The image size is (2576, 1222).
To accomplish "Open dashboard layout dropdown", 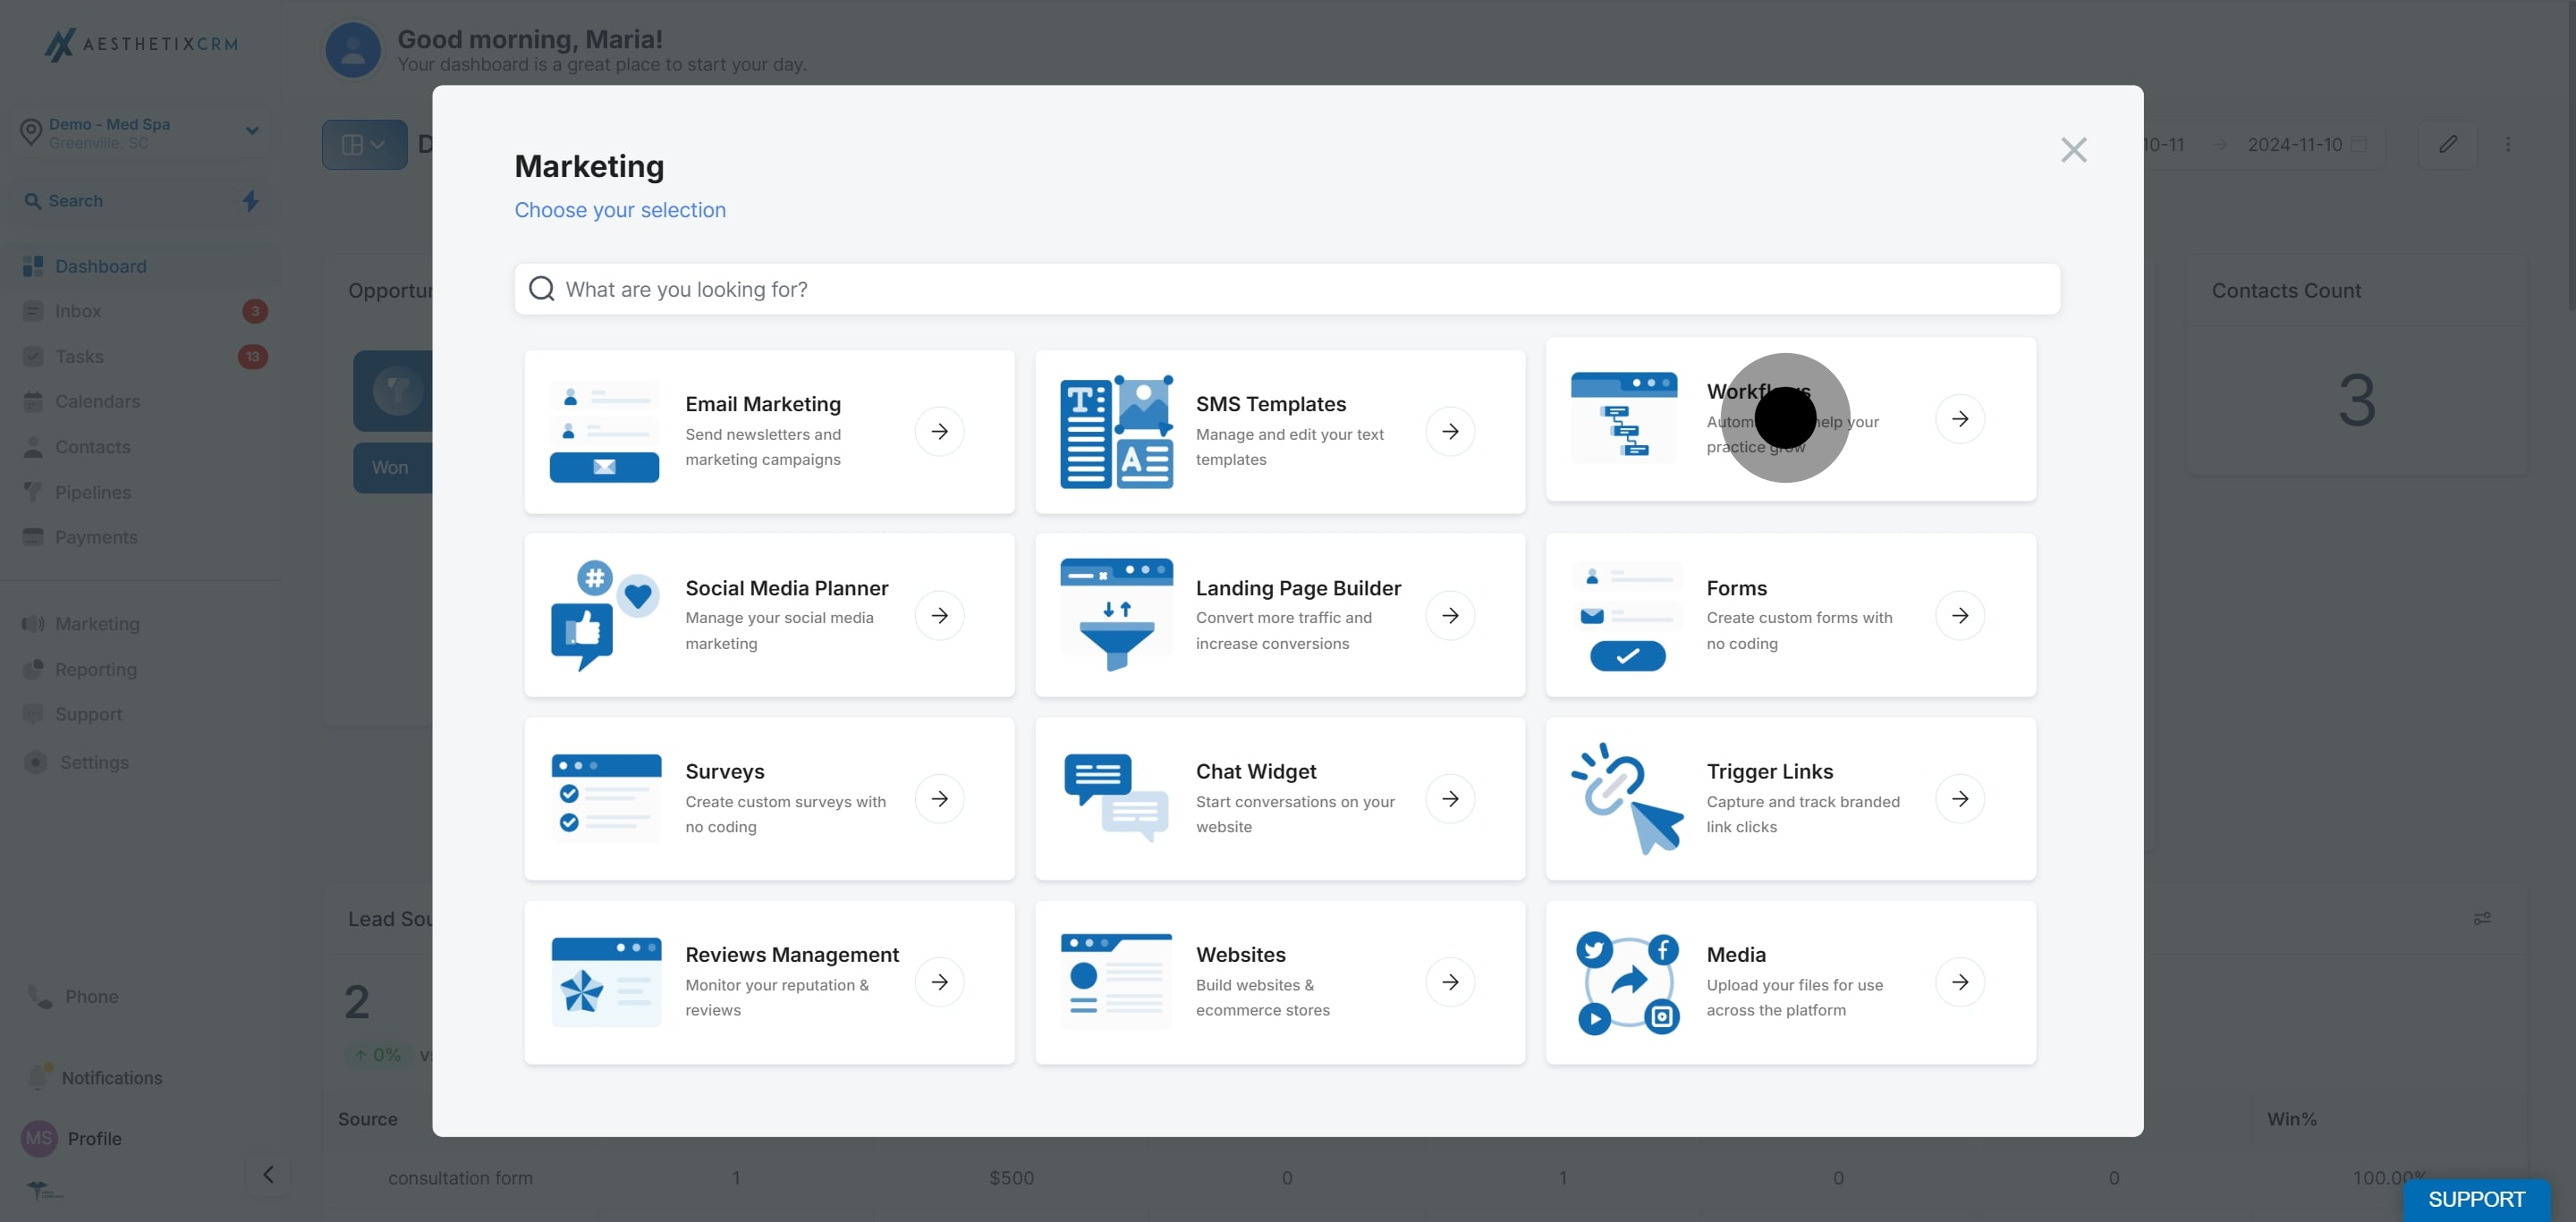I will pyautogui.click(x=364, y=145).
